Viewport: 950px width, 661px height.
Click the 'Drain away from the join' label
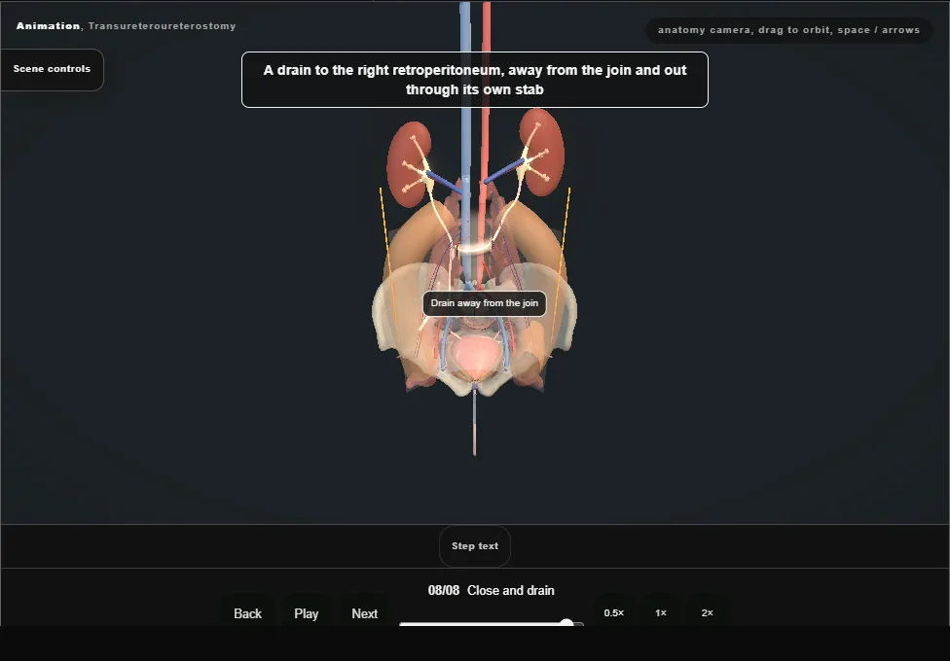pos(485,303)
